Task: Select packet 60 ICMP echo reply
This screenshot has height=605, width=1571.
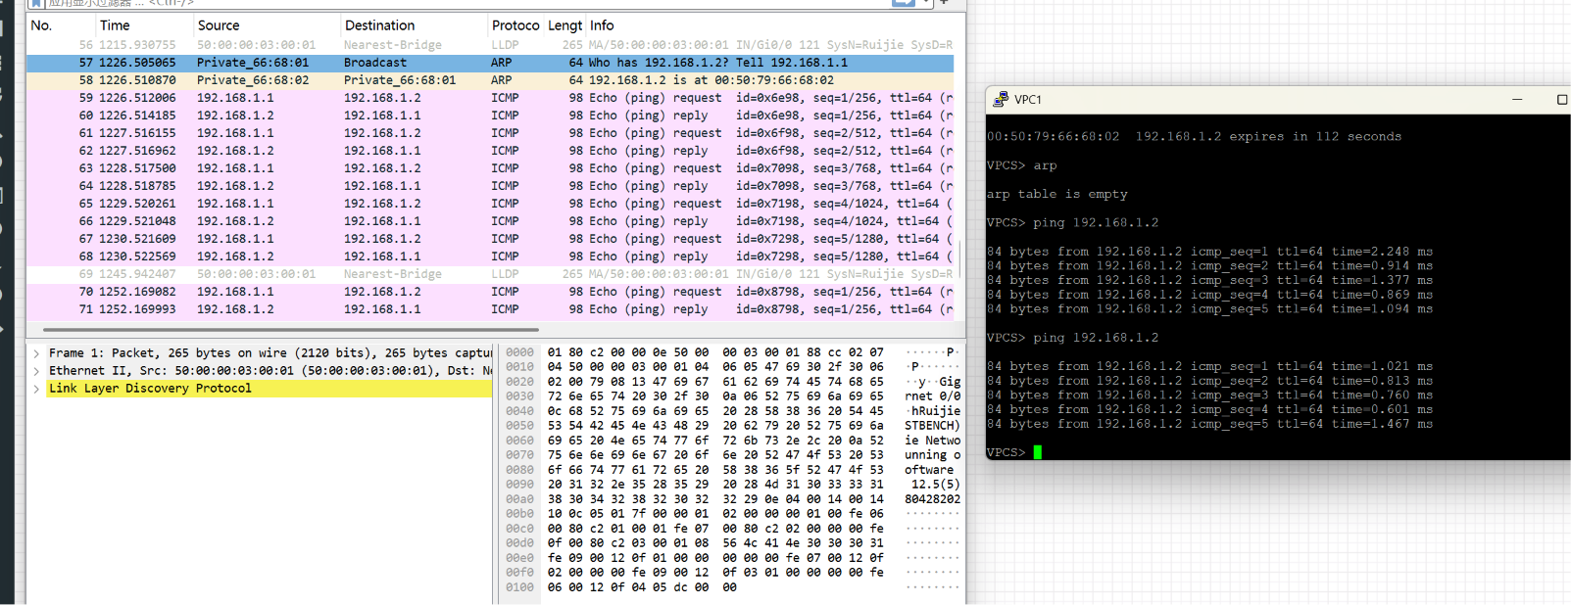Action: pos(490,116)
